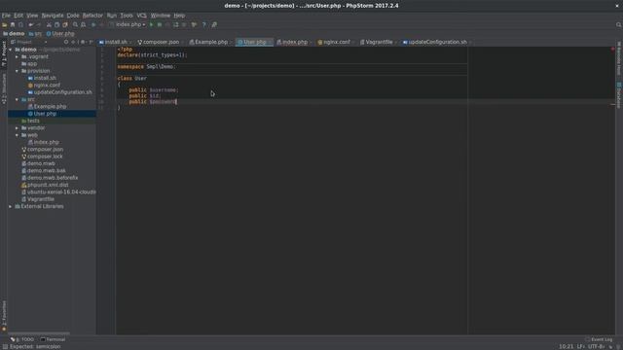Click the Synchronize toolbar icon
This screenshot has height=350, width=623.
(20, 24)
